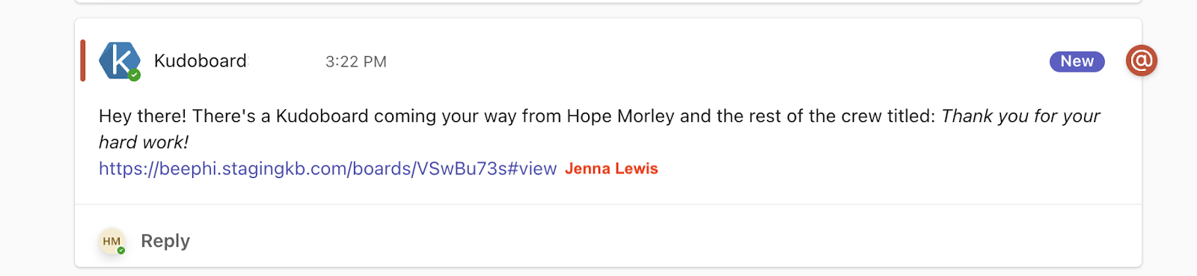Image resolution: width=1197 pixels, height=276 pixels.
Task: Click the purple New badge
Action: coord(1077,61)
